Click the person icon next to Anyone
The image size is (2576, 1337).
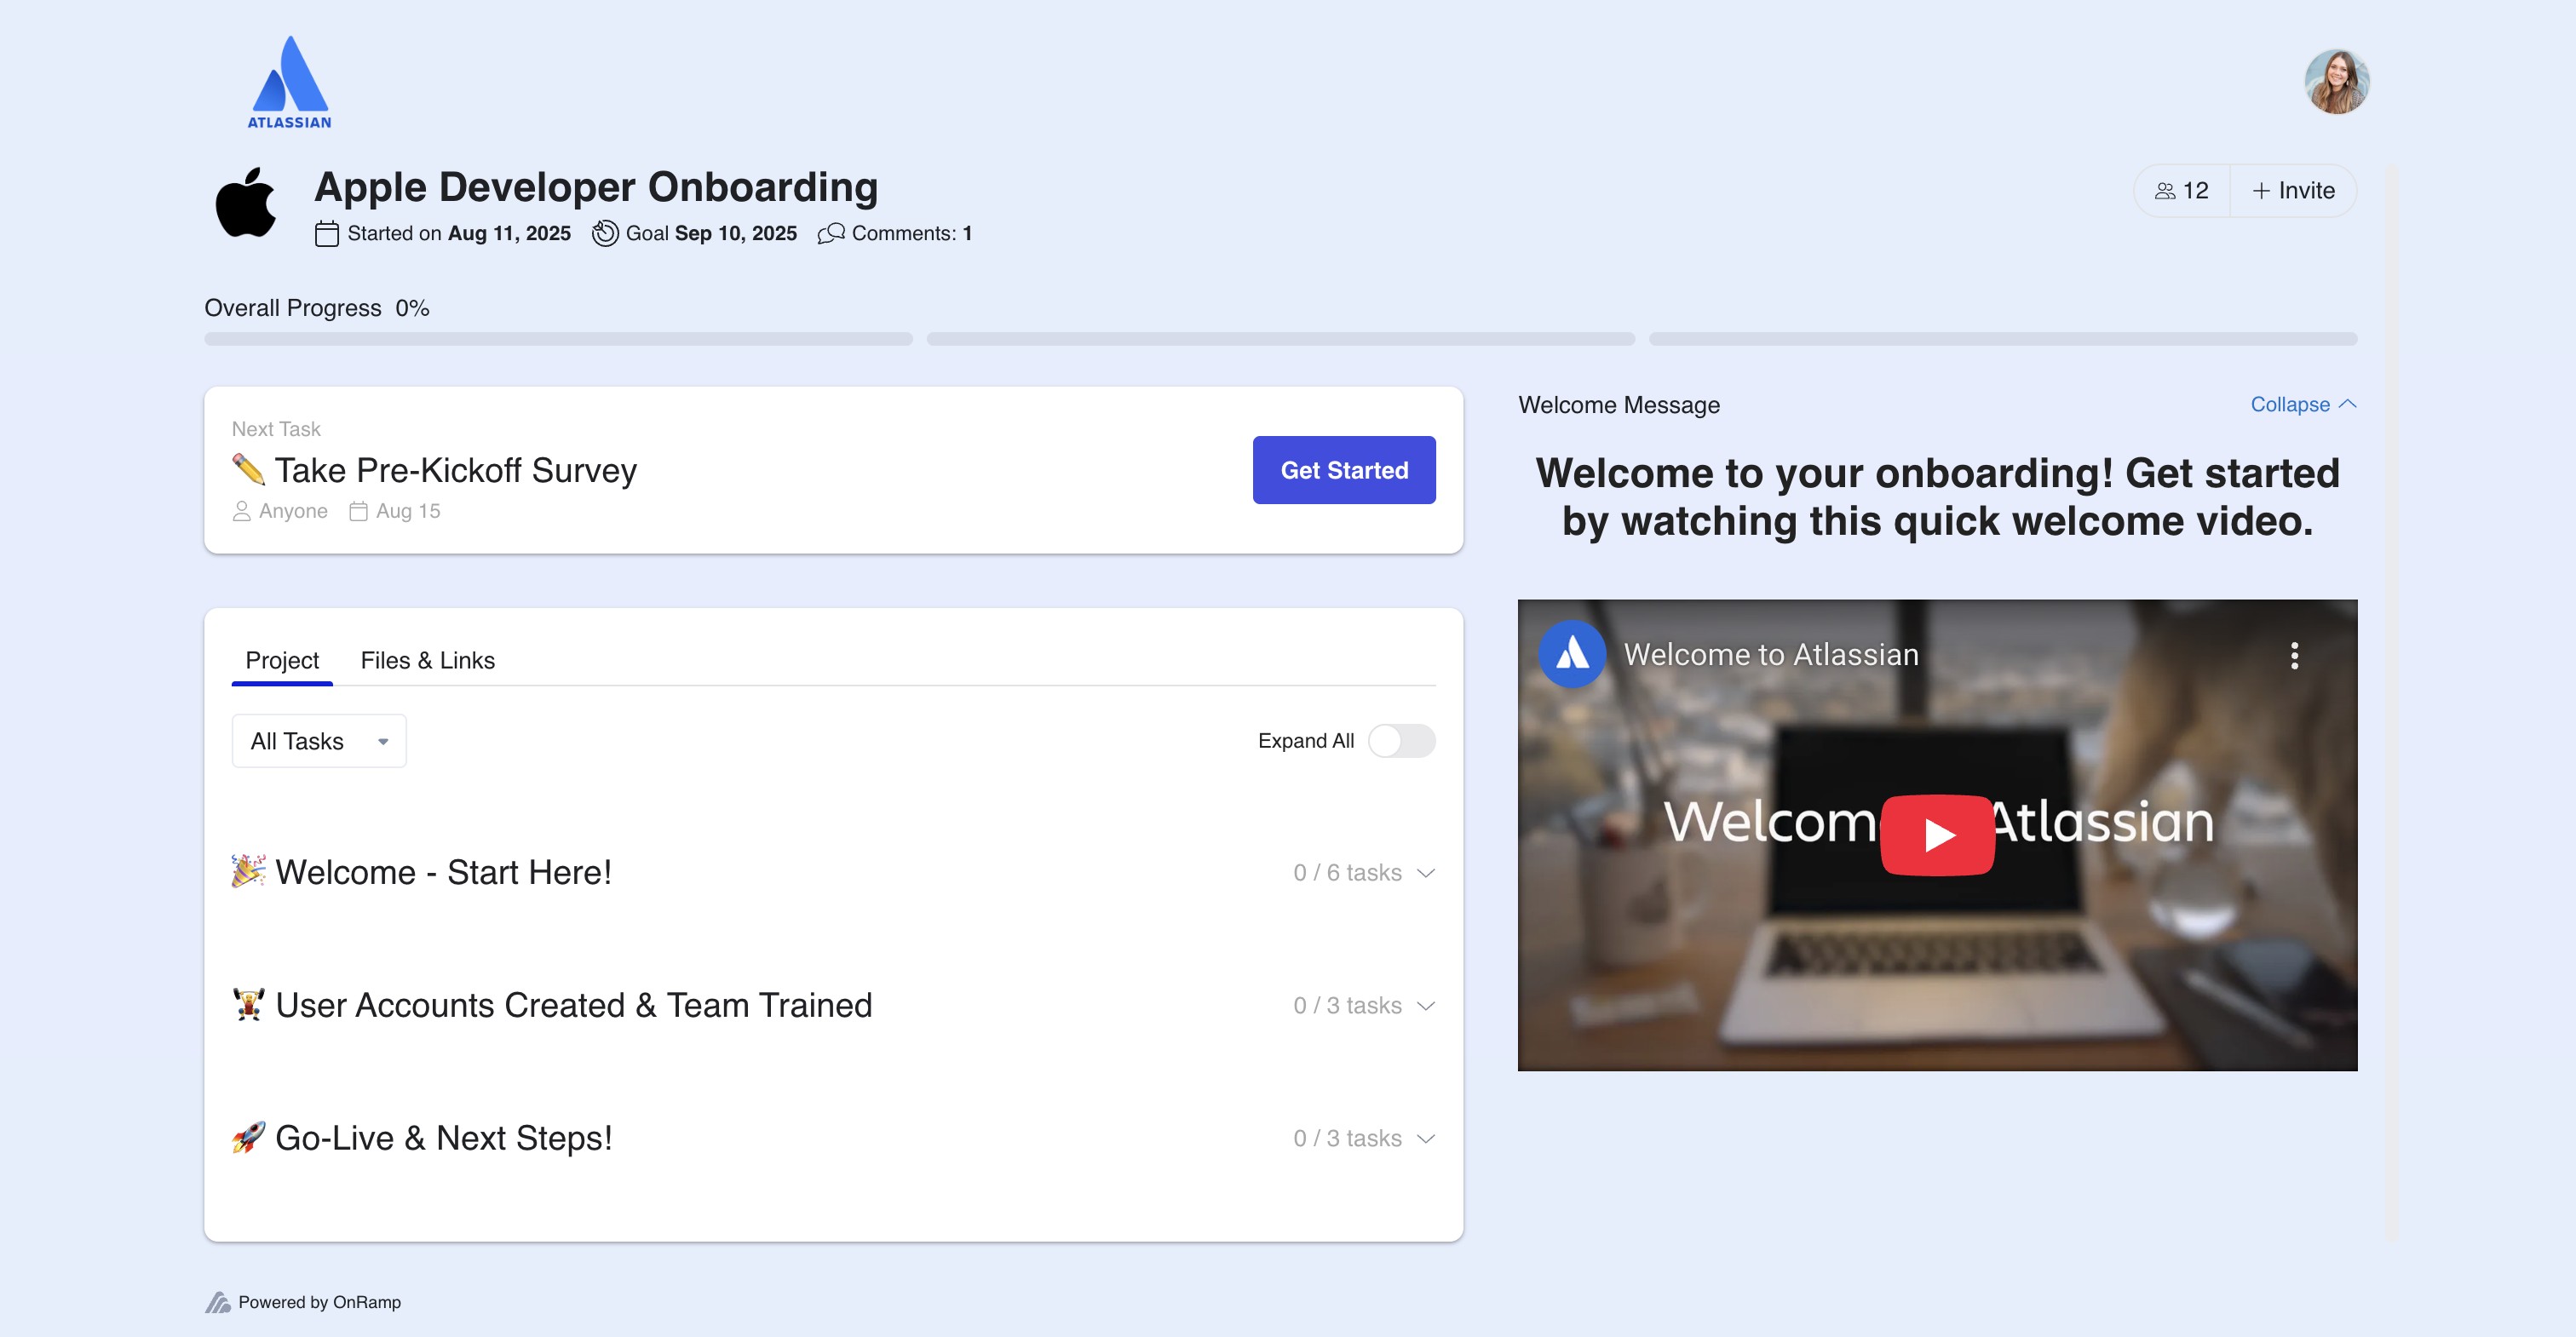coord(241,511)
